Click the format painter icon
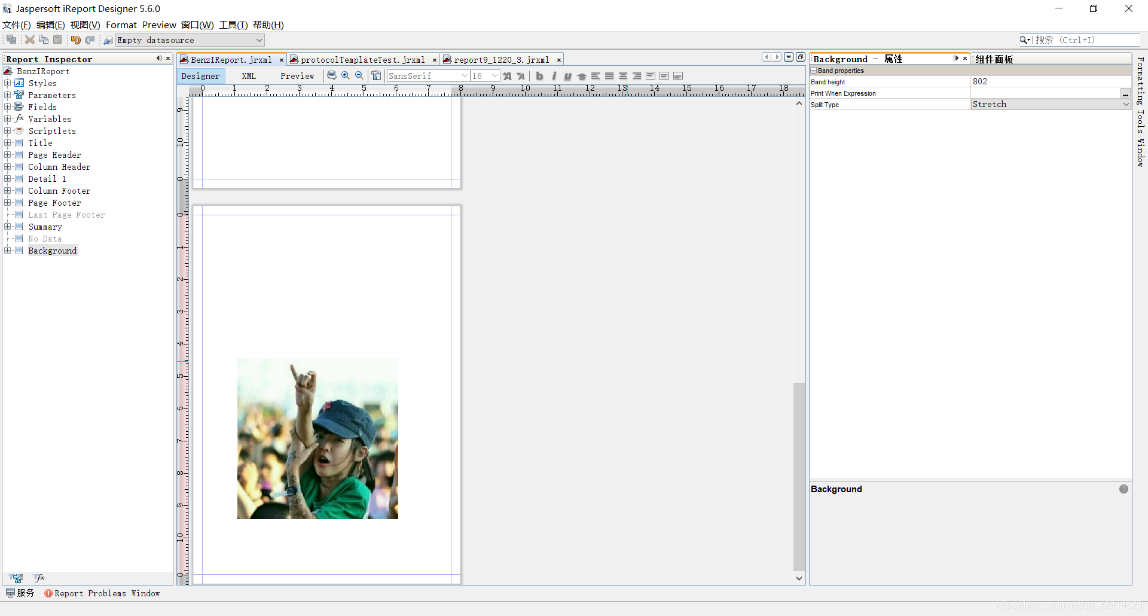The width and height of the screenshot is (1148, 616). [x=376, y=75]
